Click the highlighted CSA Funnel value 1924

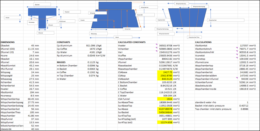coord(165,99)
